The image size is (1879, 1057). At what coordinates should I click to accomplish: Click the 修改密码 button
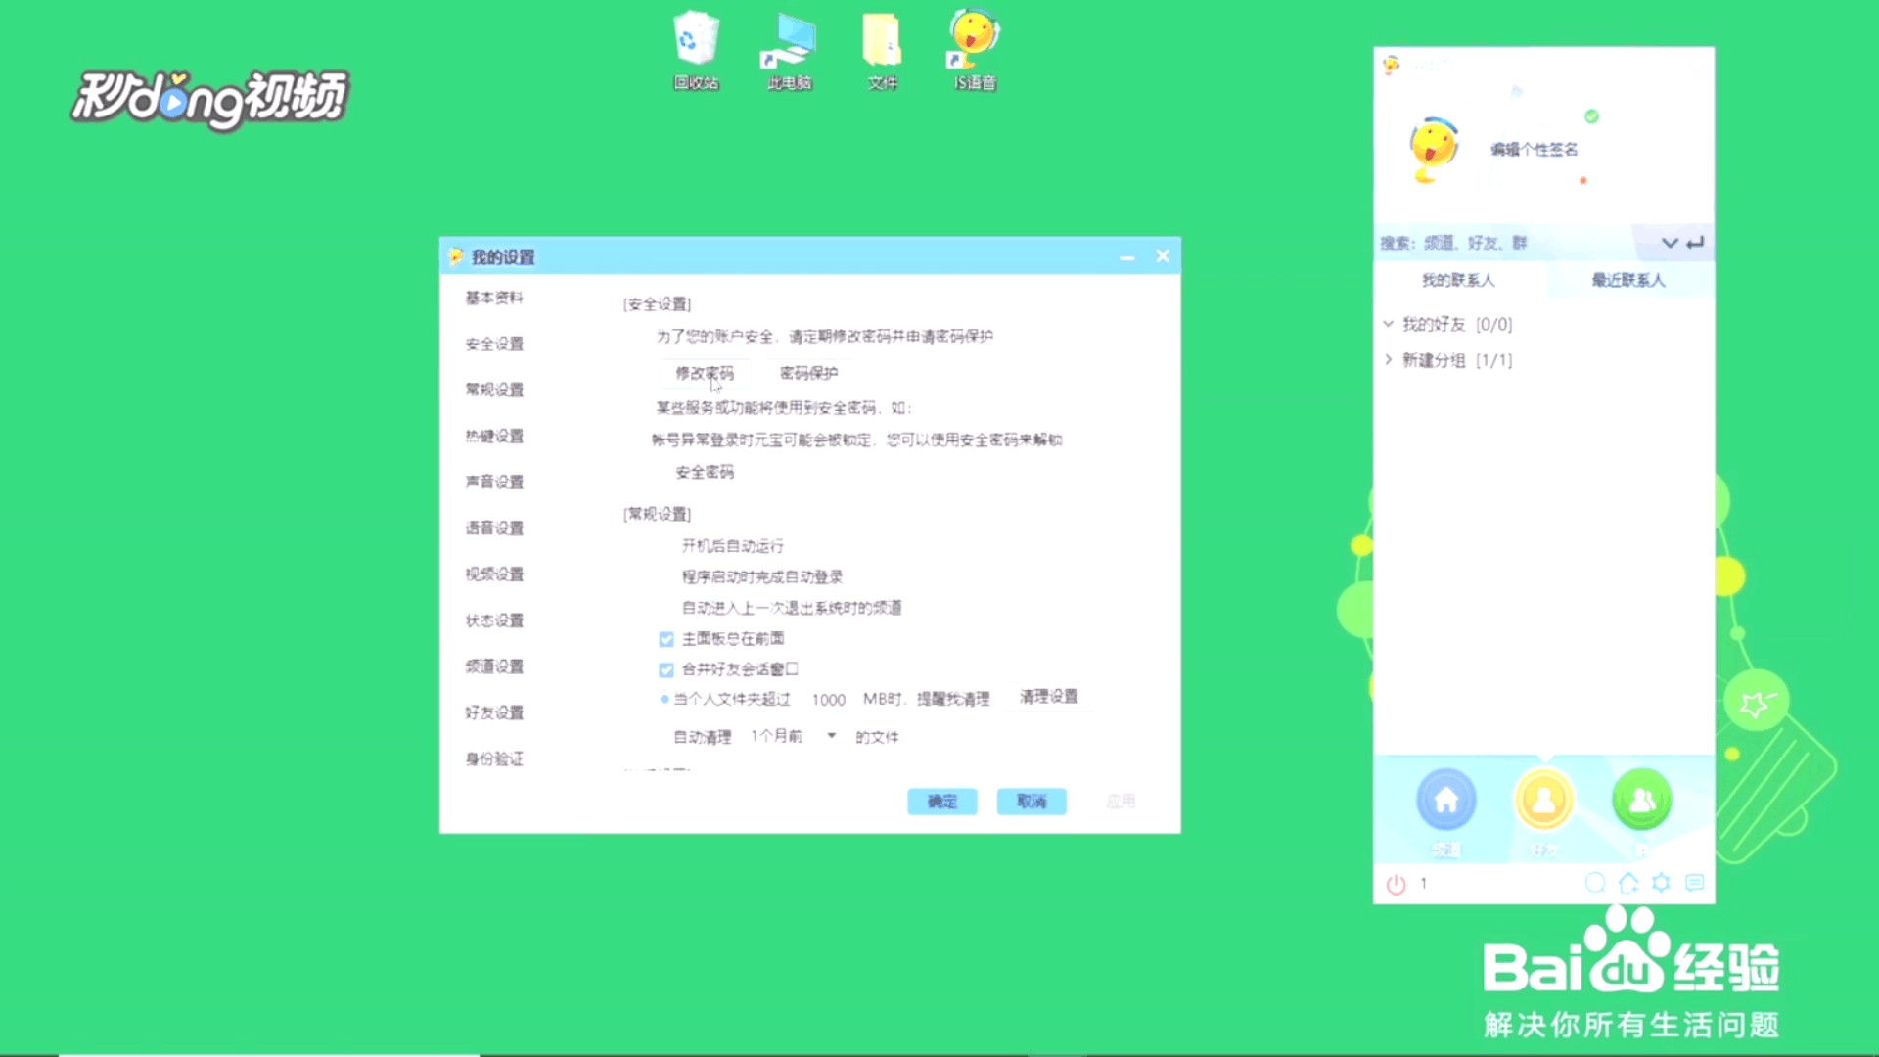(x=705, y=373)
